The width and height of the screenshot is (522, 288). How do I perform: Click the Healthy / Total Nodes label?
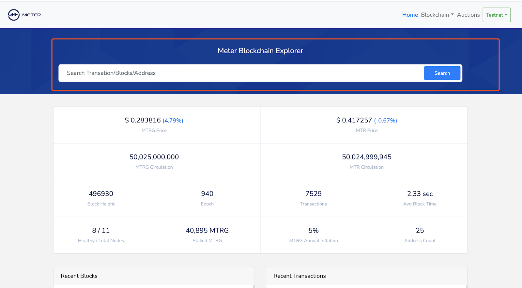101,241
